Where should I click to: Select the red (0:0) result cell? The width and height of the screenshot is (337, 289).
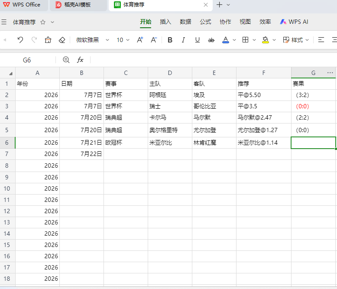(x=313, y=106)
